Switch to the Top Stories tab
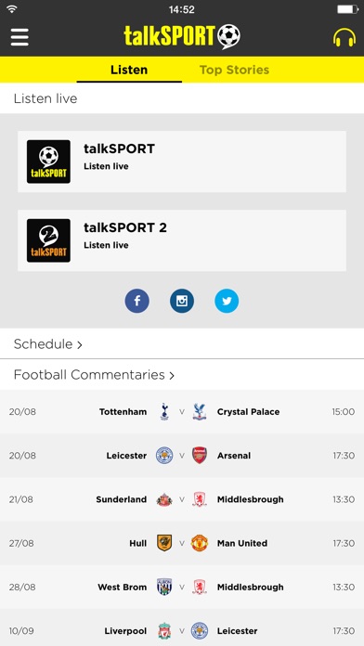 (234, 70)
